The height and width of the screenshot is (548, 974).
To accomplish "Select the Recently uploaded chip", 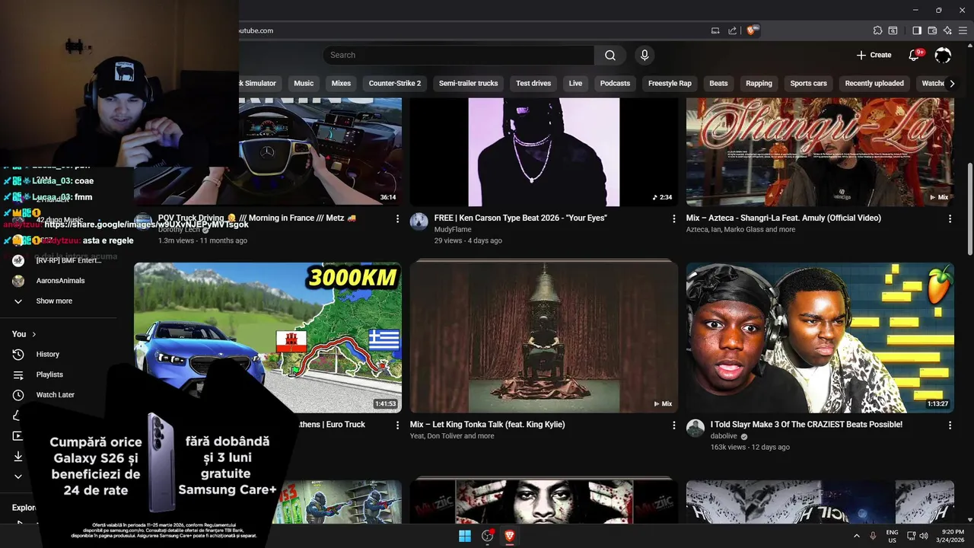I will point(874,84).
